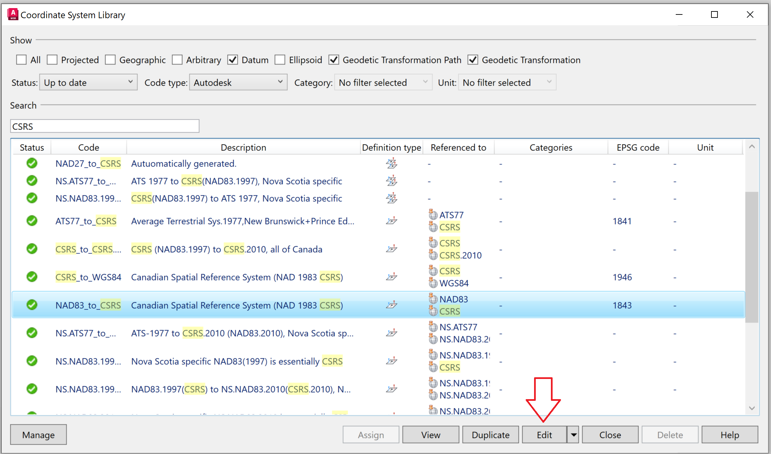
Task: Click the NS.ATS77 pin icon in Referenced to column
Action: 433,326
